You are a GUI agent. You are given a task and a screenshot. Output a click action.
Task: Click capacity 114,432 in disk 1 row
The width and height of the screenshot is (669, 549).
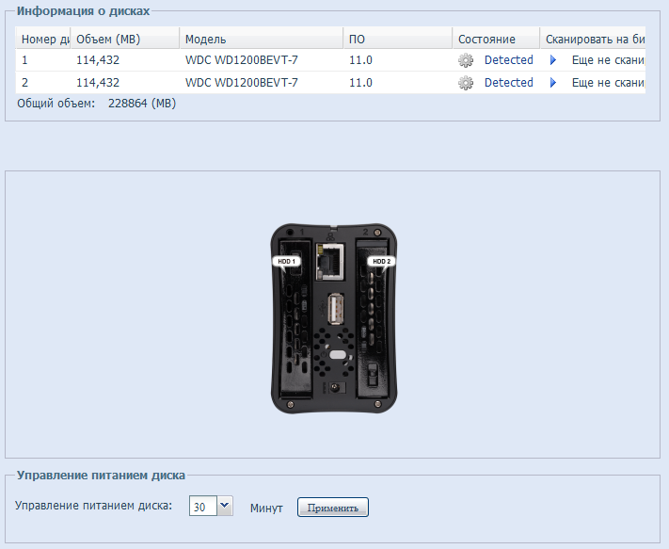pyautogui.click(x=98, y=60)
